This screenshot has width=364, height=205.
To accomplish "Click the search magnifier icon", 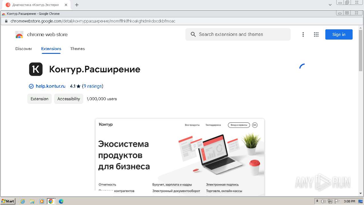I will 193,34.
